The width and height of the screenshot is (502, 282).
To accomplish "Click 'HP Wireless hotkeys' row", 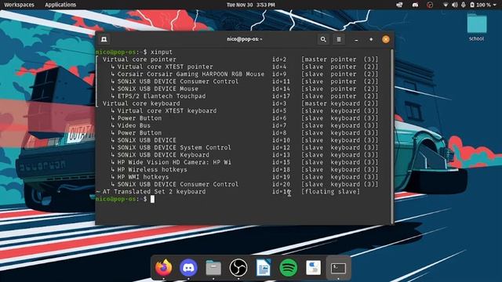I will pyautogui.click(x=152, y=170).
